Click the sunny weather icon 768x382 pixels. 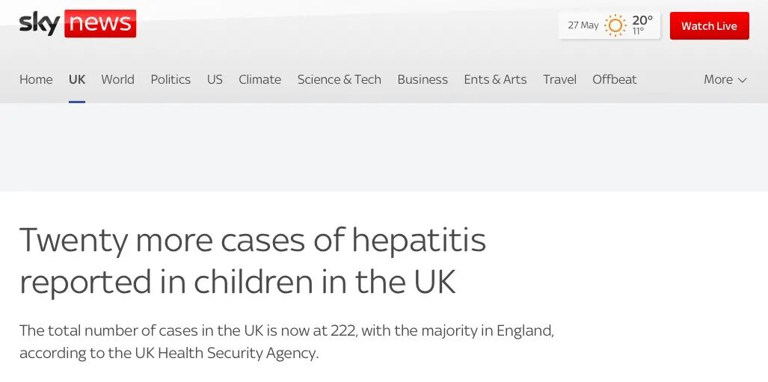615,25
